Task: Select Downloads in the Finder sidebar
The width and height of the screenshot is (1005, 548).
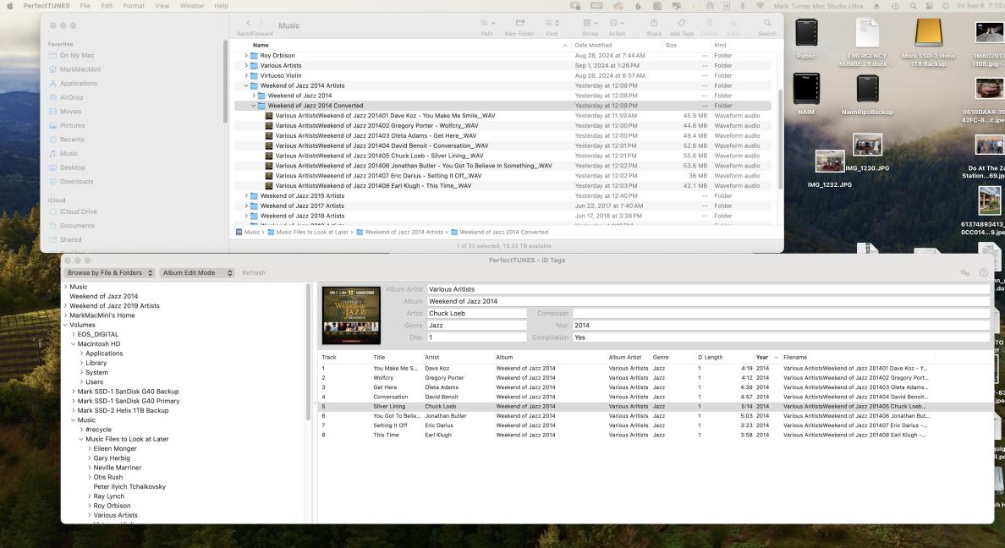Action: [x=76, y=181]
